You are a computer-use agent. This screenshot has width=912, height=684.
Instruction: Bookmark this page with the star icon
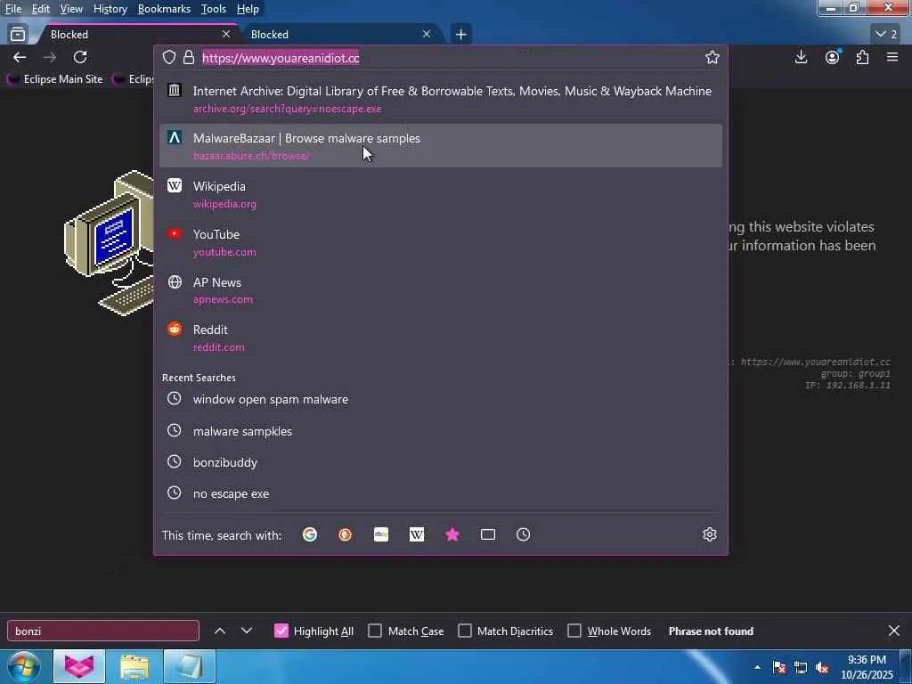coord(712,57)
